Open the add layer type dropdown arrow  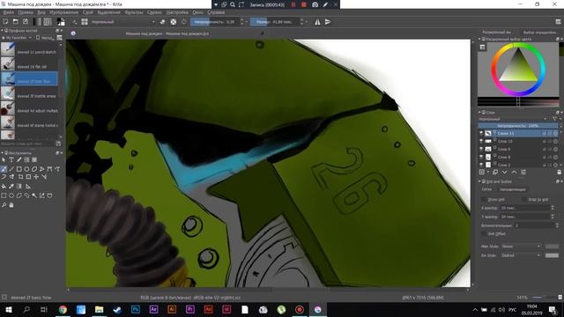(487, 173)
